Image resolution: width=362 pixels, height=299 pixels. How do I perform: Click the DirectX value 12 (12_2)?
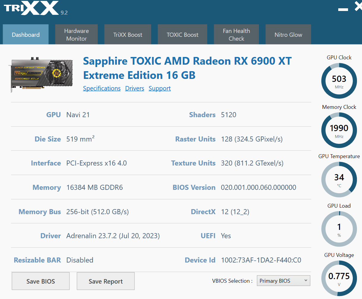point(235,212)
